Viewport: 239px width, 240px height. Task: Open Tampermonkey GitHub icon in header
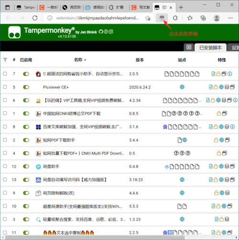click(101, 32)
